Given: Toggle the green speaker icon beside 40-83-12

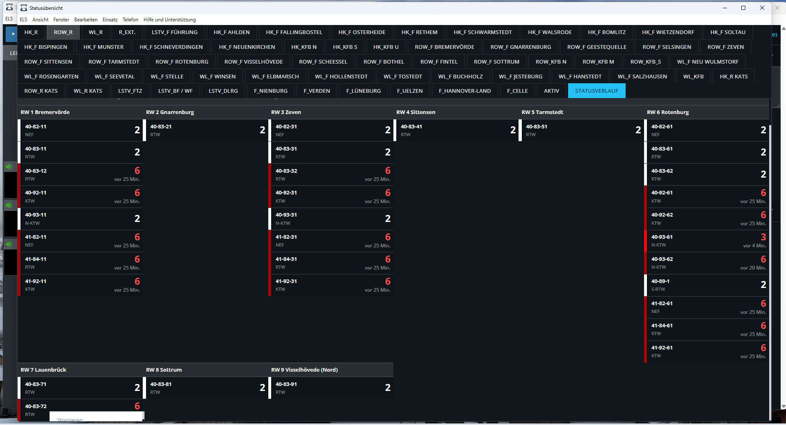Looking at the screenshot, I should pos(9,167).
